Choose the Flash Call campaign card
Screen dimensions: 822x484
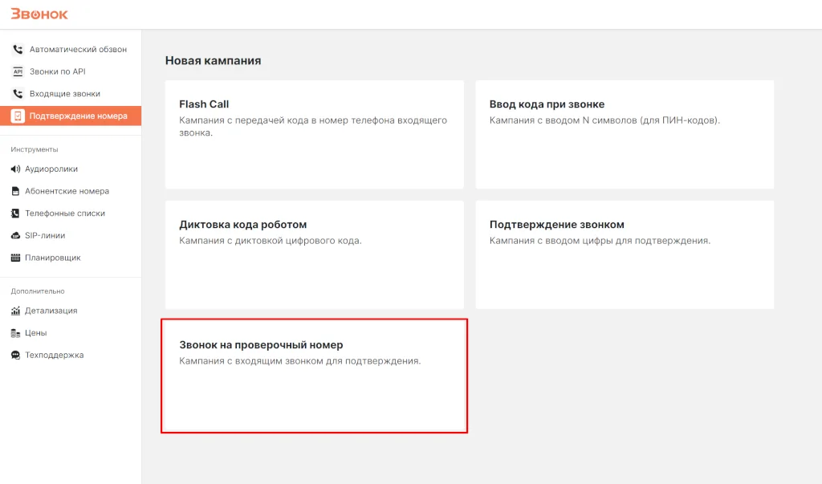314,134
